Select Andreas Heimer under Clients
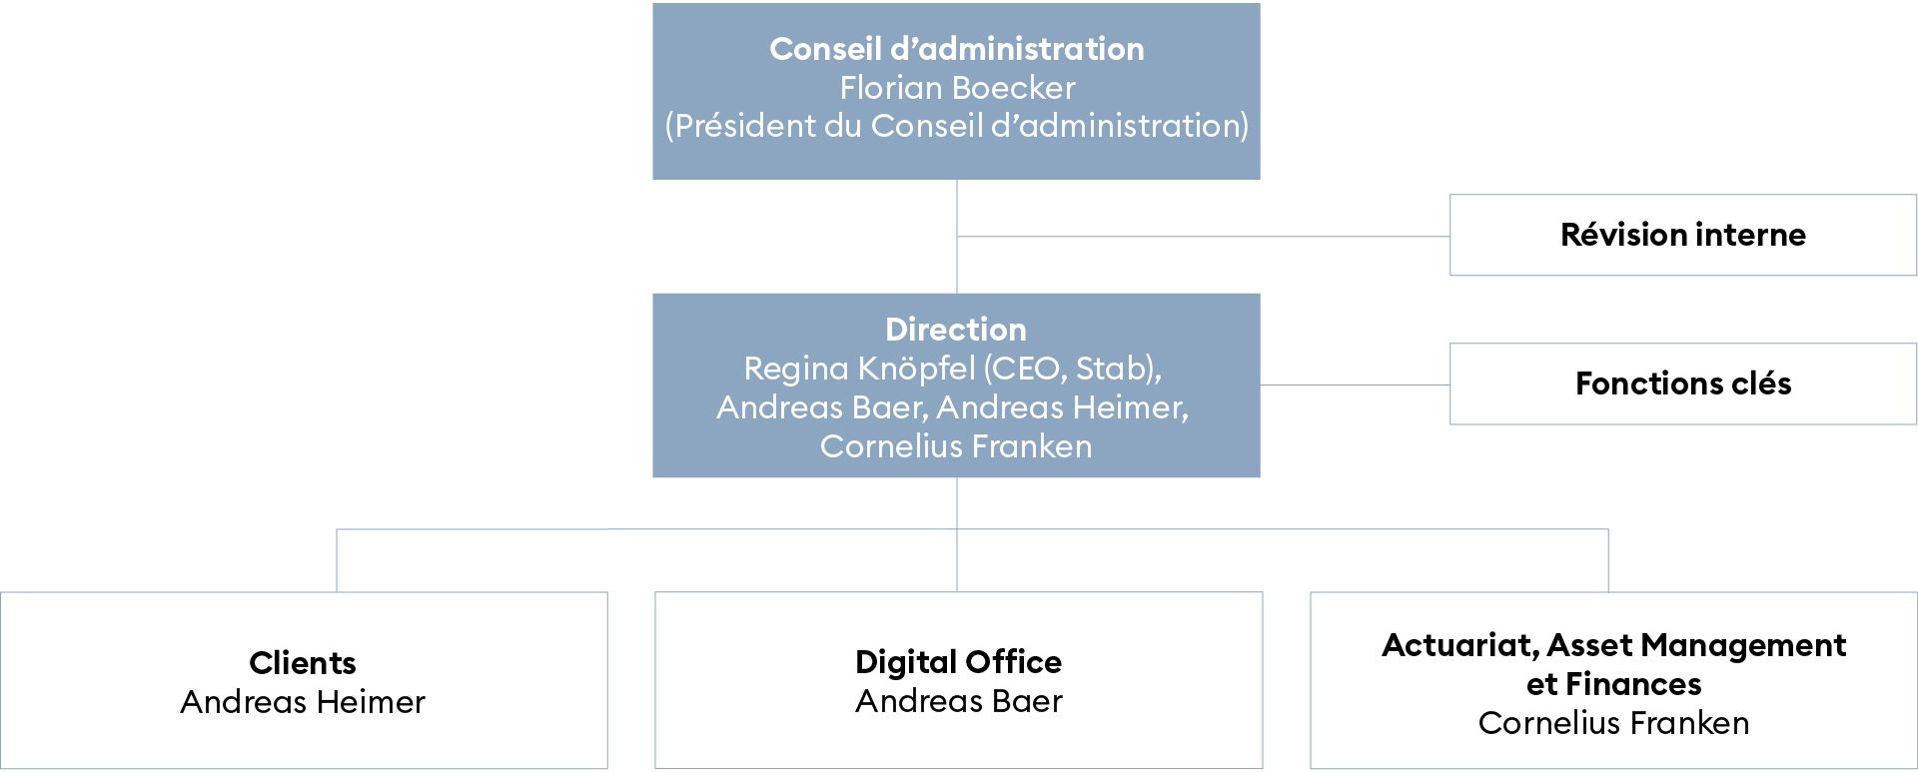Screen dimensions: 1918x772 point(302,702)
